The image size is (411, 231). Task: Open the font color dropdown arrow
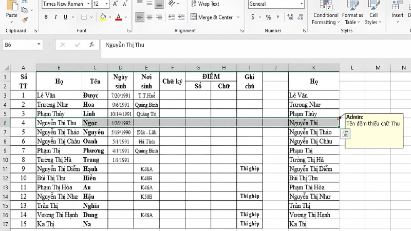tap(126, 17)
